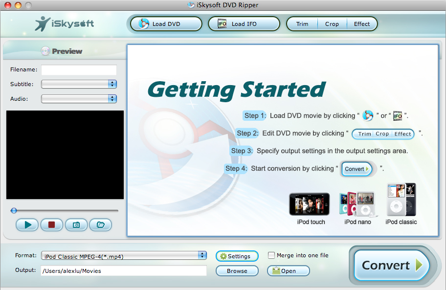Open the Effect editor in the top toolbar
The image size is (446, 290).
362,24
